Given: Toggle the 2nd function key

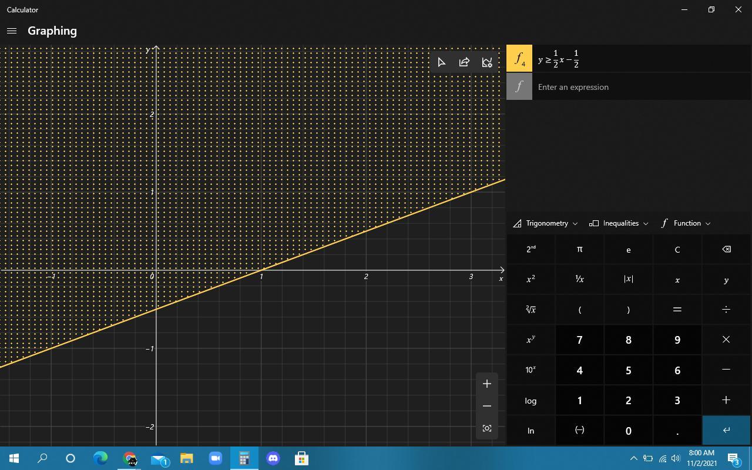Looking at the screenshot, I should pyautogui.click(x=531, y=249).
